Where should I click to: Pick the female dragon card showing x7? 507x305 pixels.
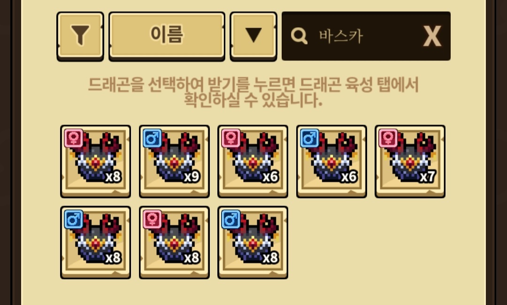(410, 161)
